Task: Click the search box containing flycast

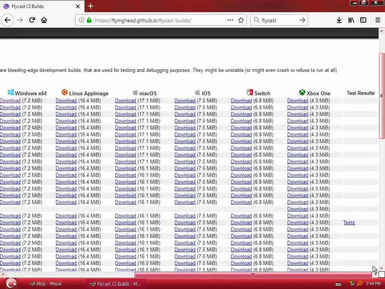Action: [x=279, y=20]
